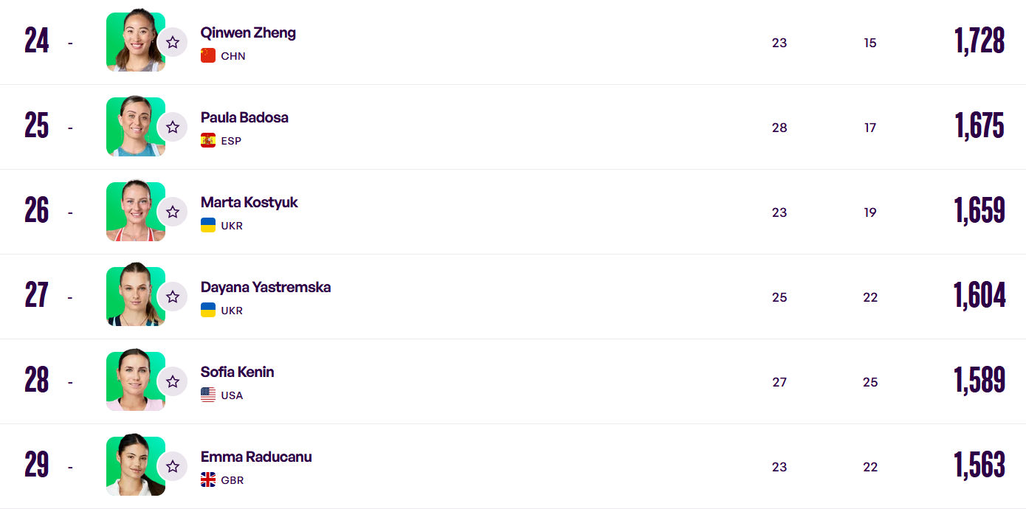
Task: Click the China flag icon
Action: pyautogui.click(x=208, y=55)
